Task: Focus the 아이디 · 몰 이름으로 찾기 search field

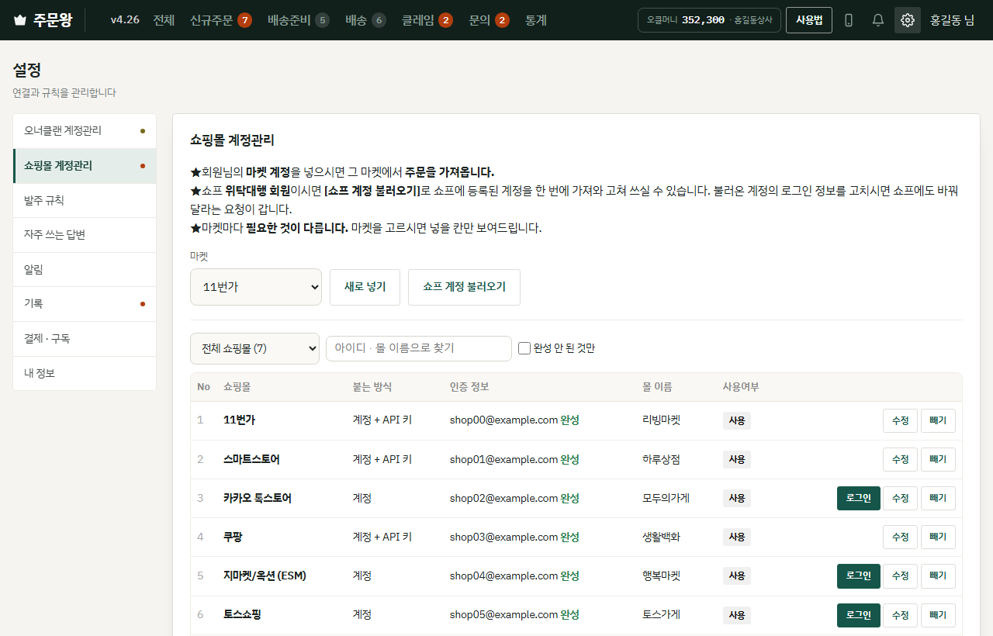Action: (419, 348)
